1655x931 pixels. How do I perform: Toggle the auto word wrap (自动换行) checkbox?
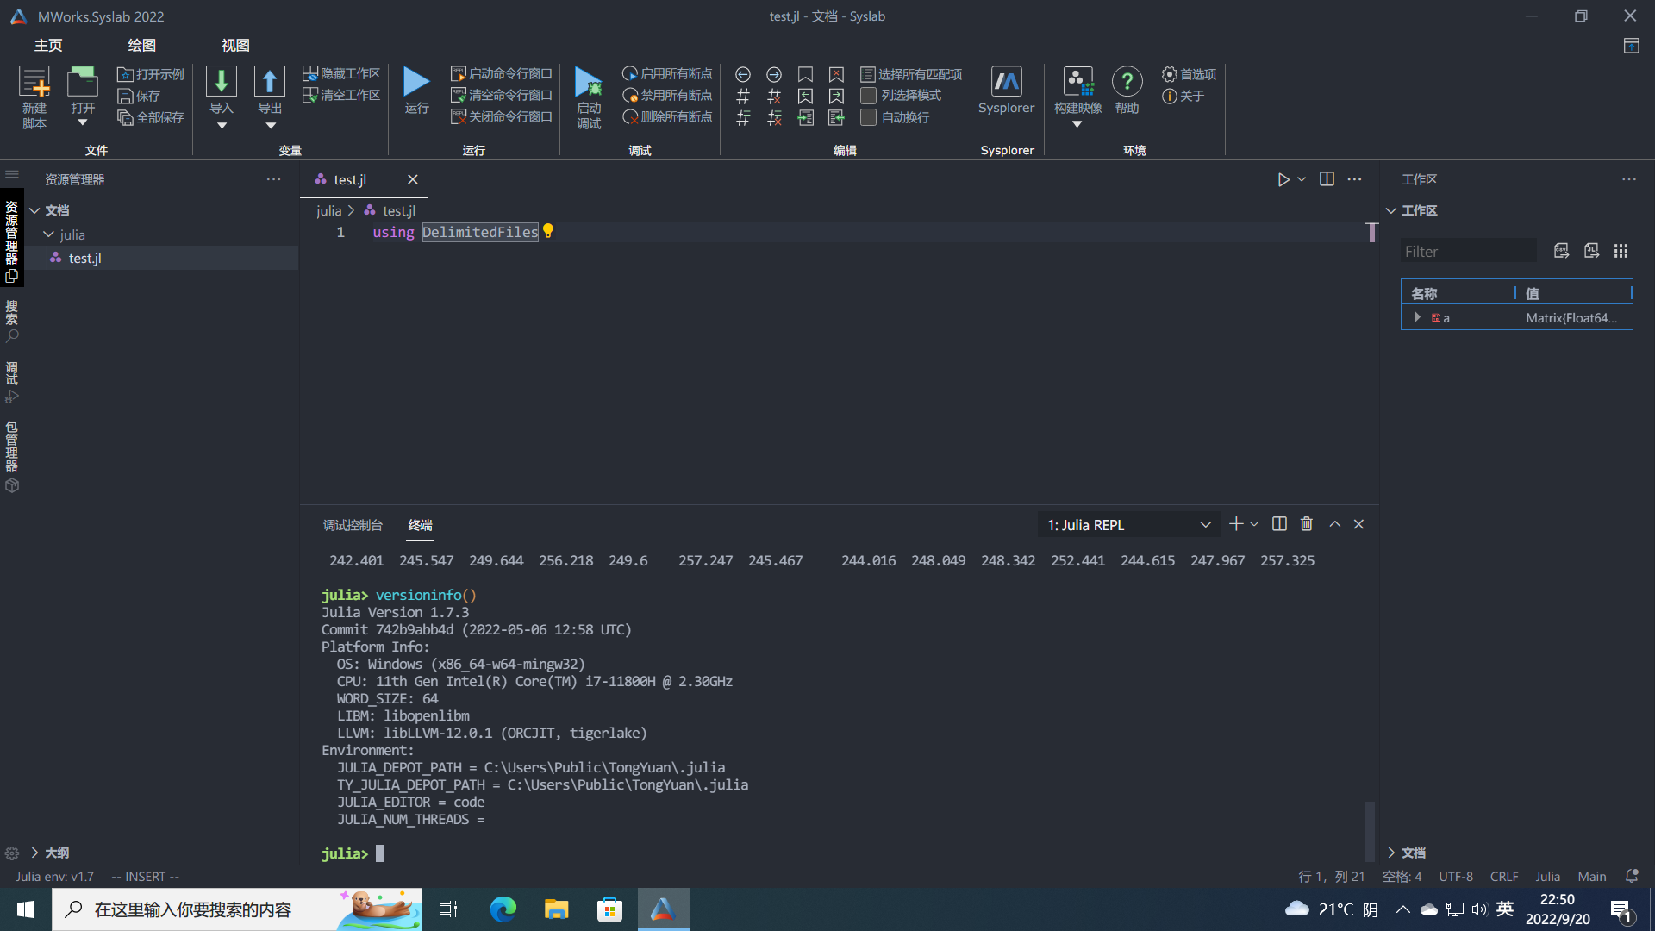(x=868, y=117)
